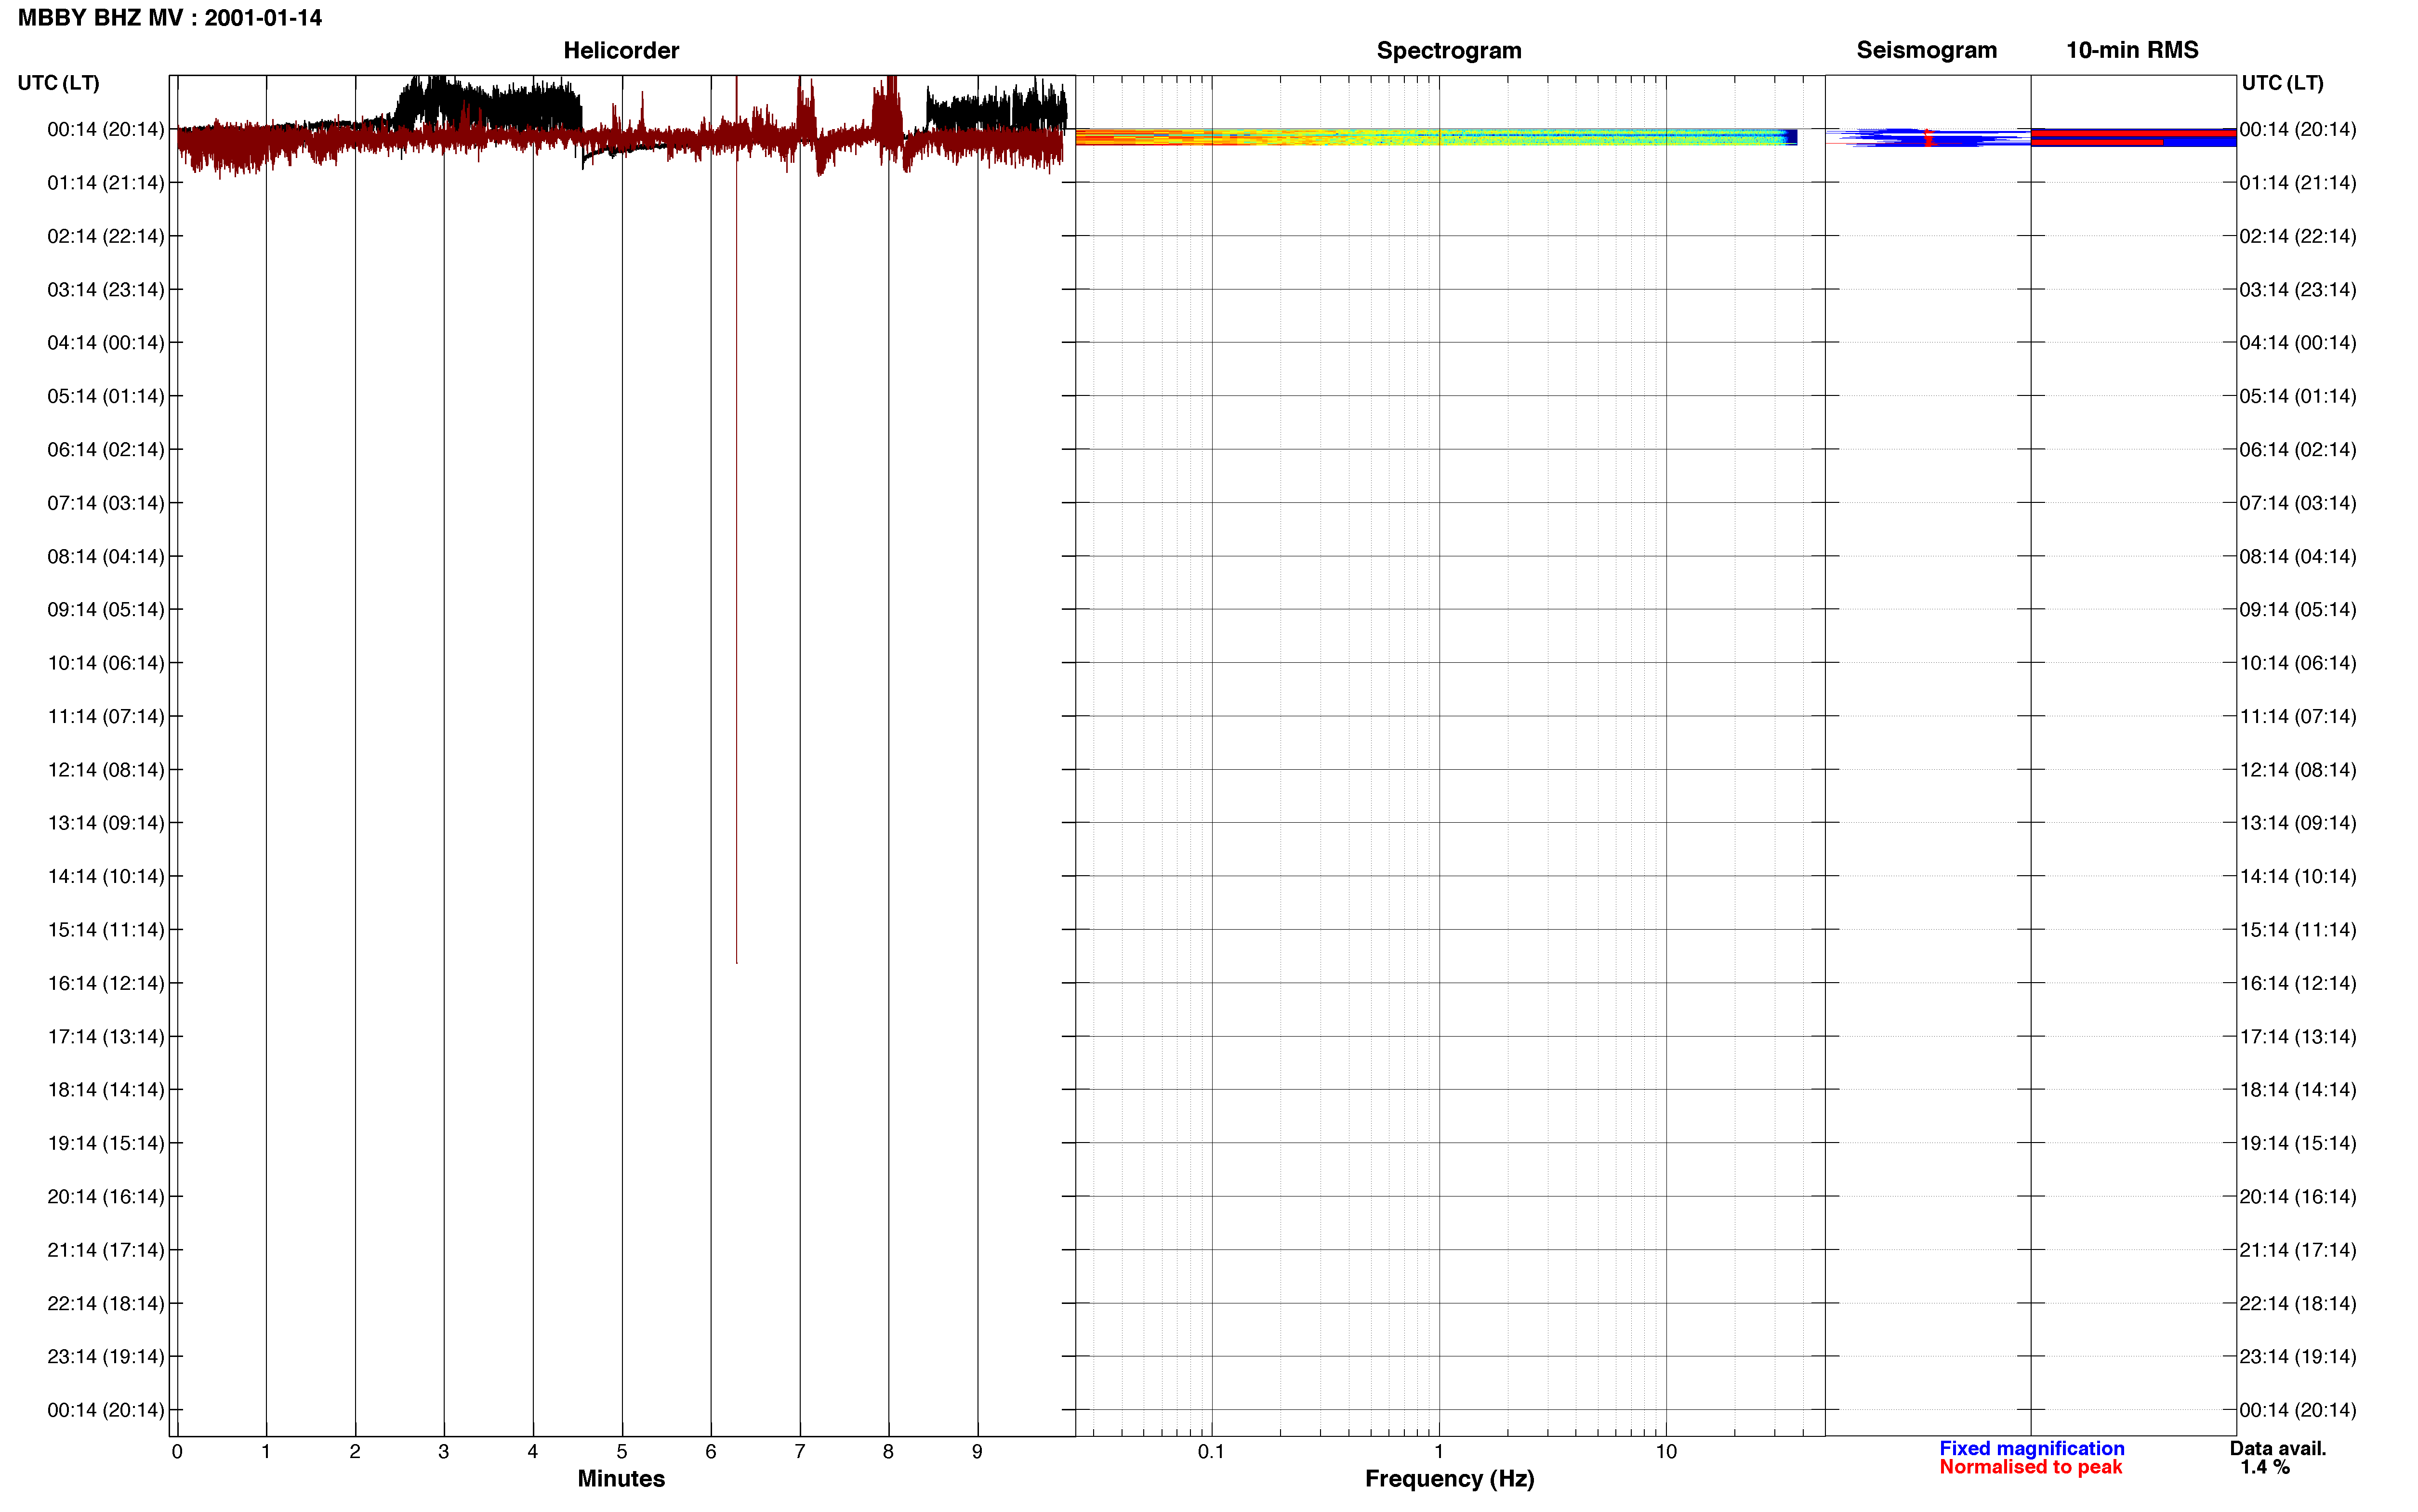This screenshot has width=2418, height=1512.
Task: Select the "Normalised to peak" legend text
Action: pos(2030,1467)
